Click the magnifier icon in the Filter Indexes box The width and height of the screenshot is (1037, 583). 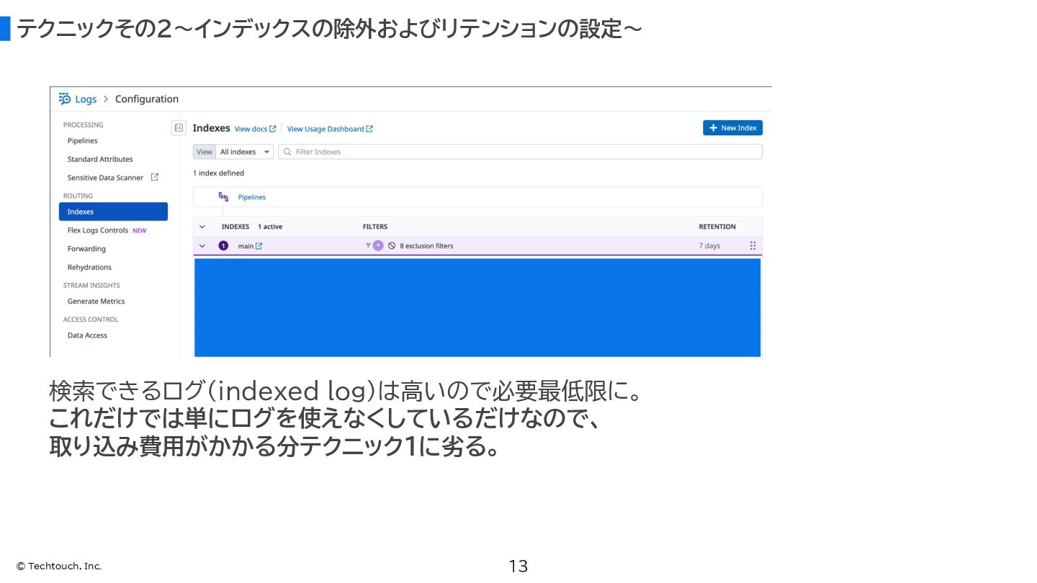point(287,152)
